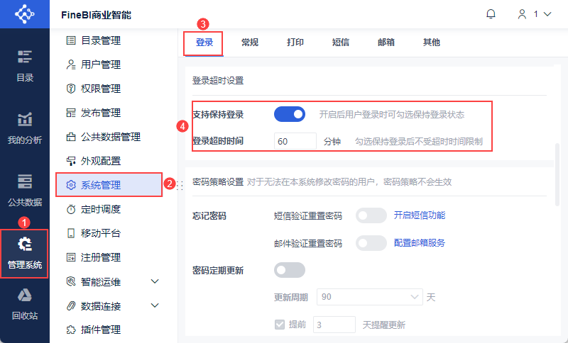Open the user account dropdown
Viewport: 568px width, 343px height.
tap(535, 14)
